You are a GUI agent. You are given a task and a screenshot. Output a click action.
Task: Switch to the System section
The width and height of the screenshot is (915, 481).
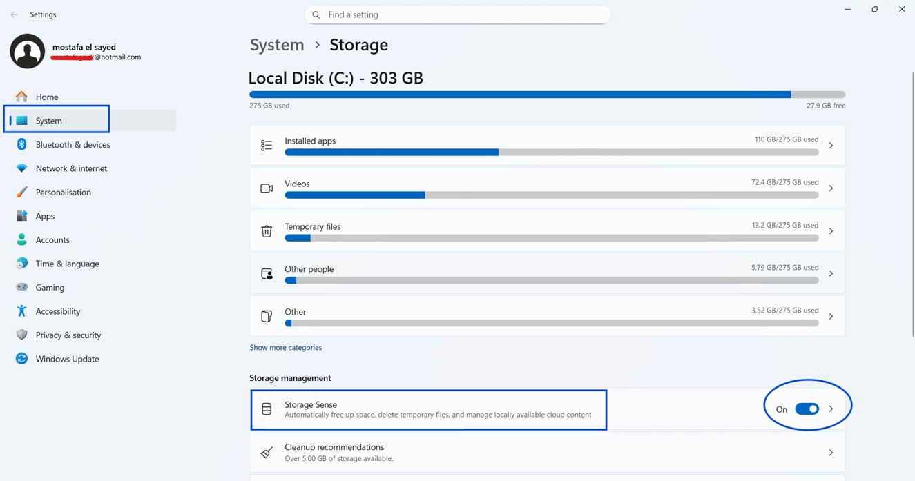coord(48,119)
